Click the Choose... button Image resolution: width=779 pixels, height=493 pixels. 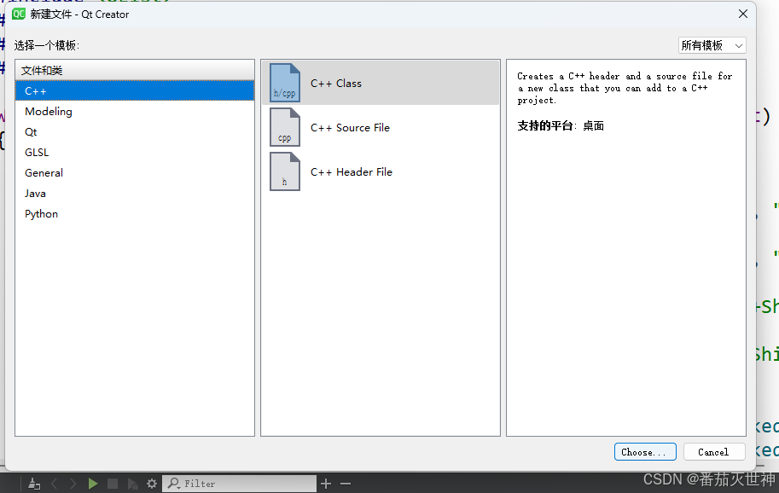coord(645,451)
